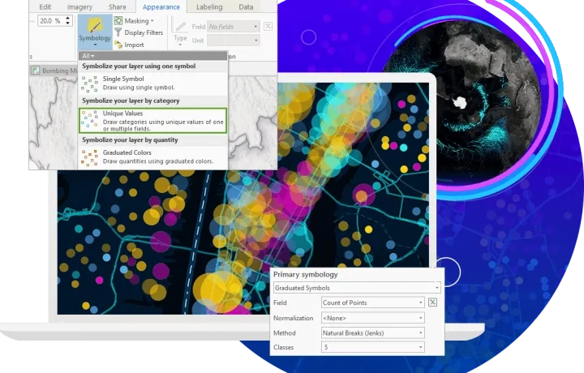Click the expression icon beside Count of Points
Screen dimensions: 584x373
pyautogui.click(x=432, y=302)
